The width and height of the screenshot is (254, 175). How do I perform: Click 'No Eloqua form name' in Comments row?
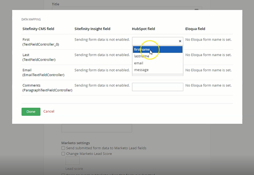(x=208, y=86)
